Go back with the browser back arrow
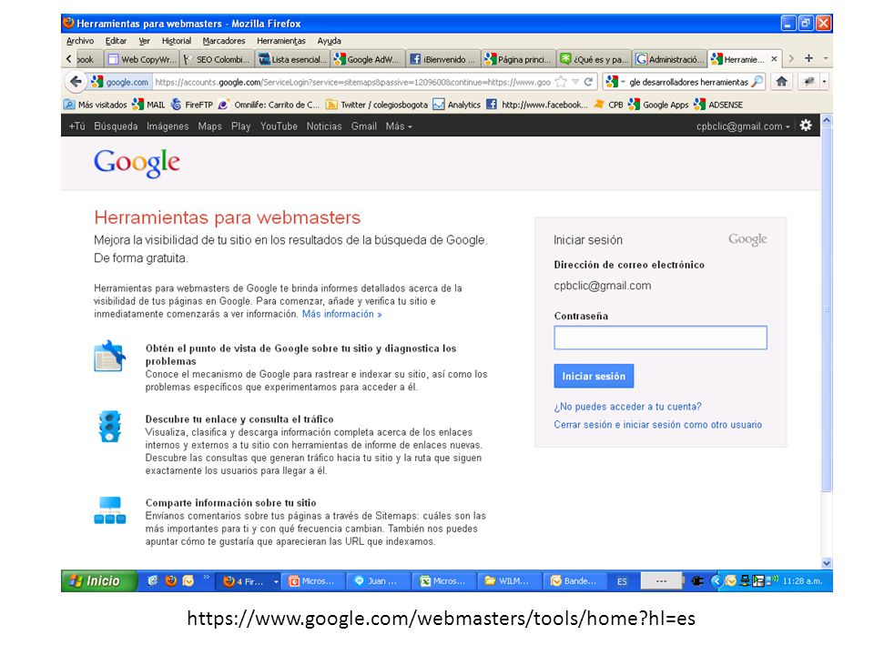The image size is (874, 655). pos(76,82)
